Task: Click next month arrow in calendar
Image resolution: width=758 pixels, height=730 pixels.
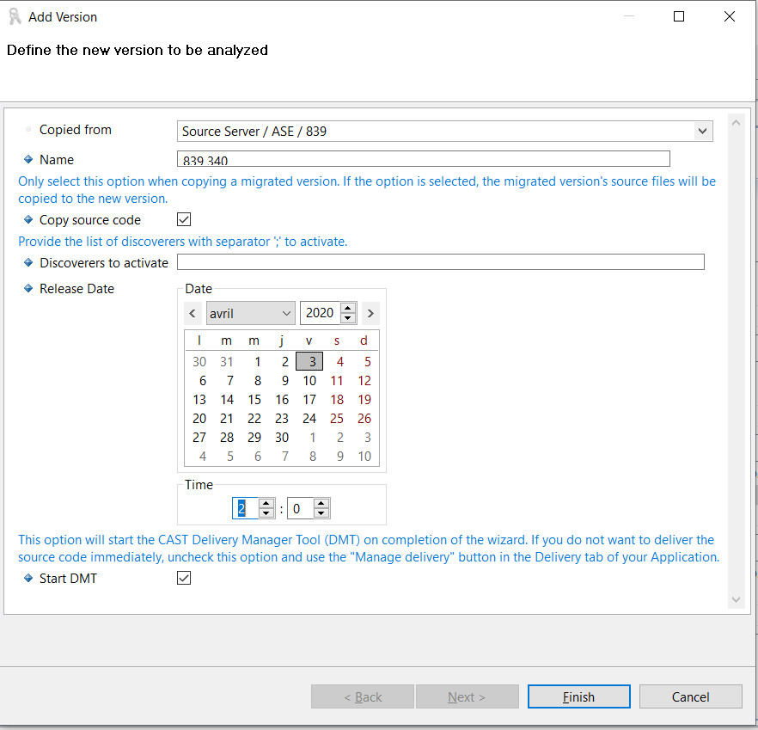Action: 370,313
